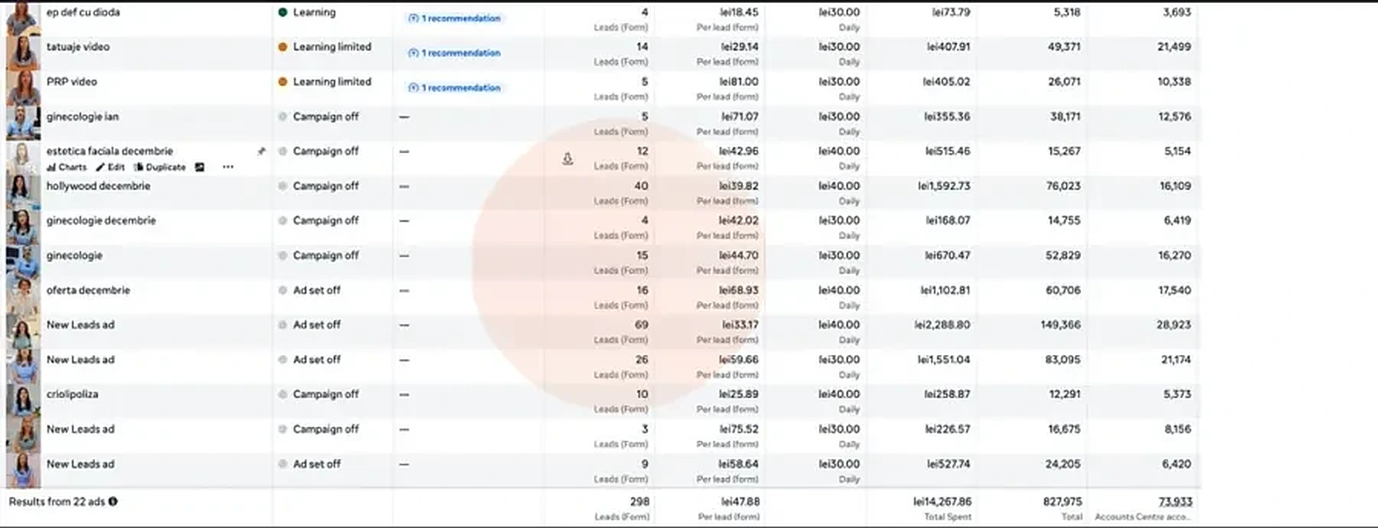Click the info icon next to Results from 22 ads

pos(113,502)
